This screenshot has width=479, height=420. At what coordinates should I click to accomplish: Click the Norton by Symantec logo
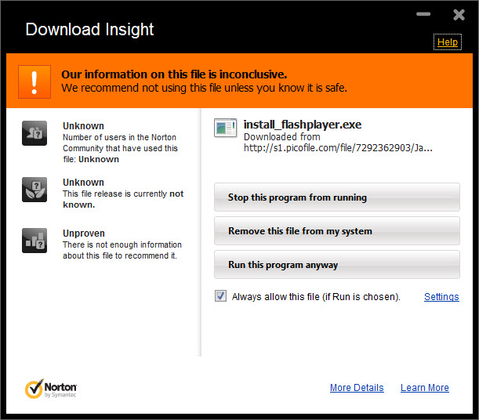51,389
